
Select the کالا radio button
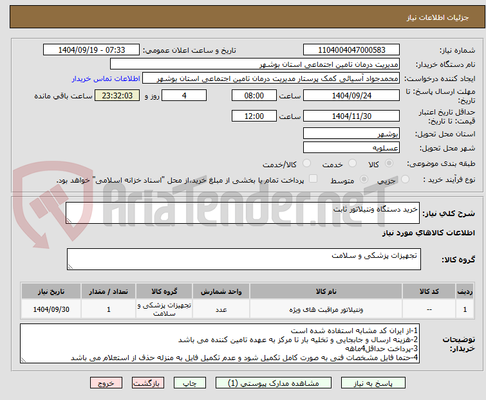[x=389, y=163]
